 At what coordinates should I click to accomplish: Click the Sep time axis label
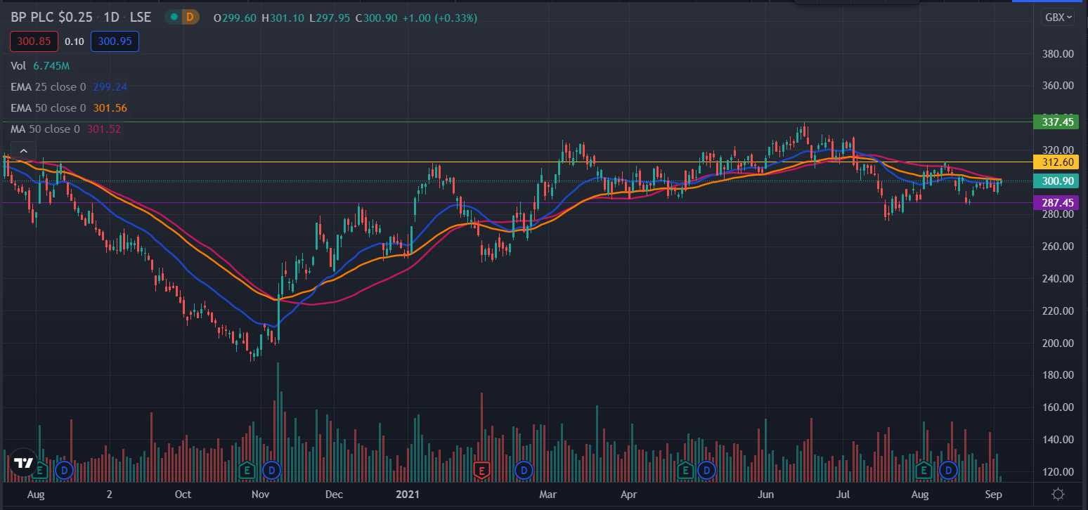click(x=994, y=495)
